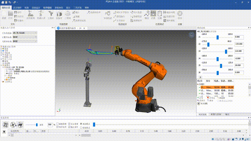The image size is (251, 141).
Task: Click the Import (输入) small icon
Action: coord(74,12)
